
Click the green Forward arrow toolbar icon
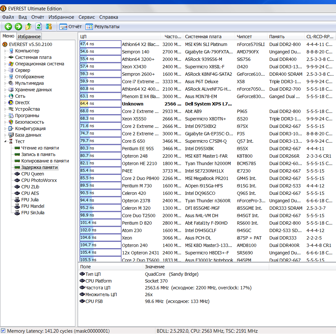pos(18,27)
